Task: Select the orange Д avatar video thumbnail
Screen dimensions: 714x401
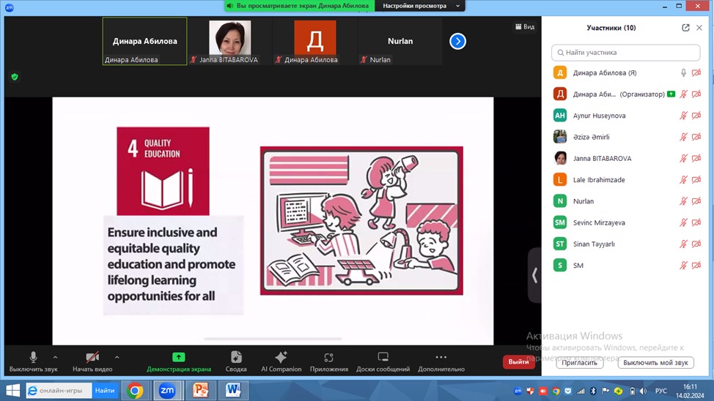Action: (315, 42)
